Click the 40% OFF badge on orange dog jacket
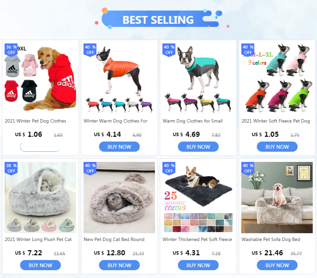Screen dimensions: 317x278 [x=90, y=50]
